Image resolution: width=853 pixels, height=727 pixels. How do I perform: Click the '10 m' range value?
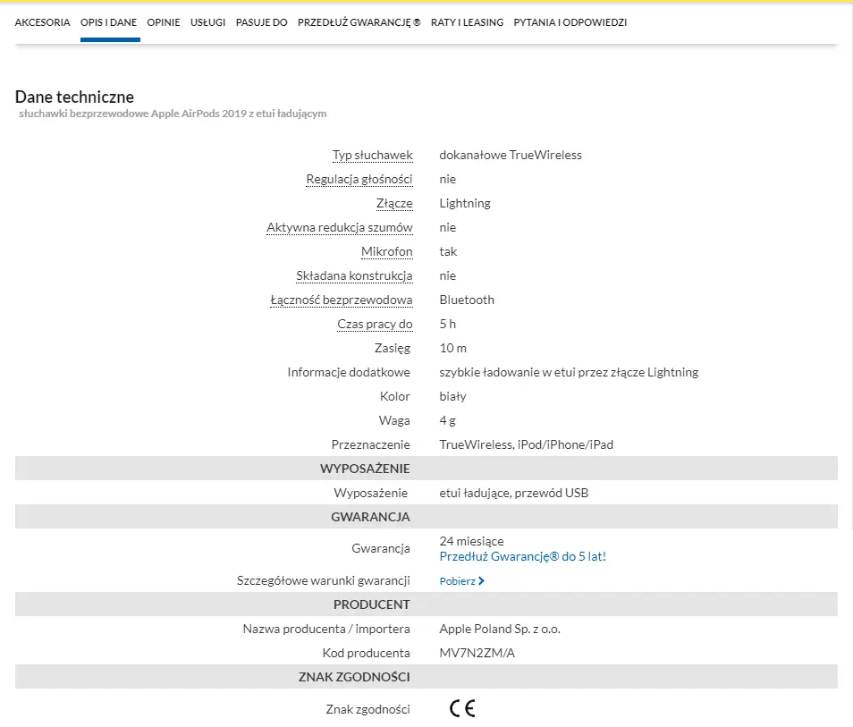coord(453,348)
